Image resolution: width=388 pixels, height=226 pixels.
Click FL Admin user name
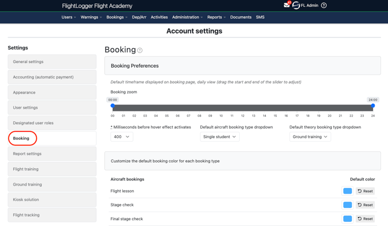click(309, 5)
